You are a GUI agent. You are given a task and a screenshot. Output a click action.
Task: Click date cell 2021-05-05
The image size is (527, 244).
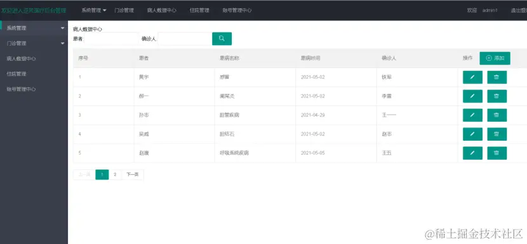point(312,153)
